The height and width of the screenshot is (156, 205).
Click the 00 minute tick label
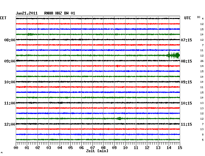[x=16, y=147]
